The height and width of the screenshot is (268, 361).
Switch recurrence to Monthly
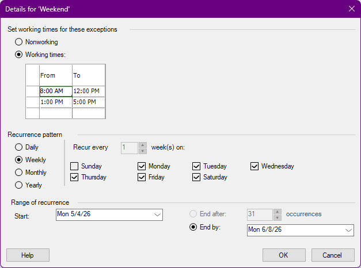18,173
